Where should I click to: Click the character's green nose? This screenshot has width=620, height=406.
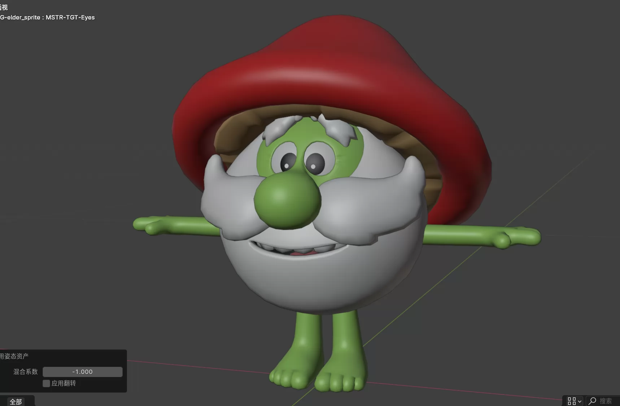(x=287, y=200)
